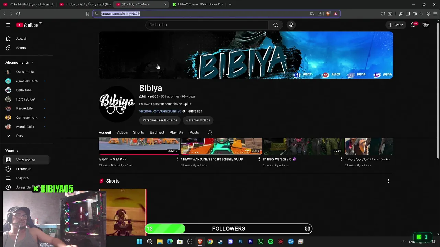This screenshot has height=247, width=440.
Task: Click the share page icon in address bar
Action: (320, 14)
